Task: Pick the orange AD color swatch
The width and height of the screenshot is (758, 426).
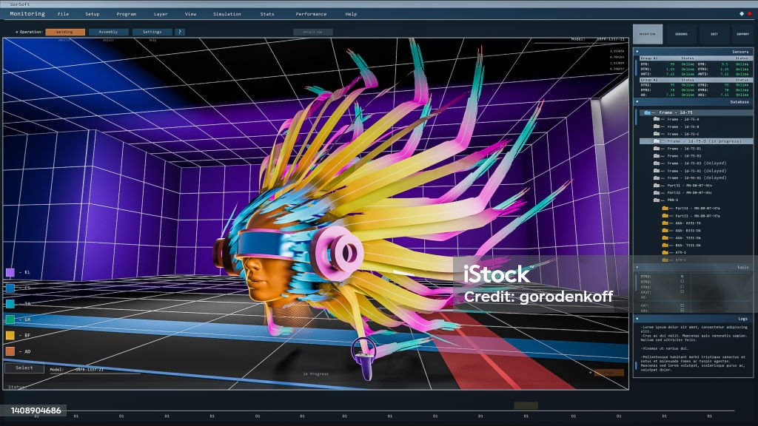Action: pyautogui.click(x=10, y=351)
